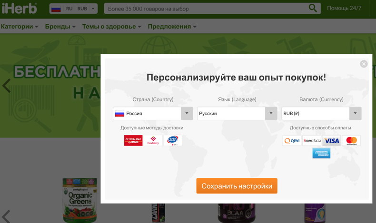
Task: Open the Organic Greens product thumbnail
Action: pos(80,200)
